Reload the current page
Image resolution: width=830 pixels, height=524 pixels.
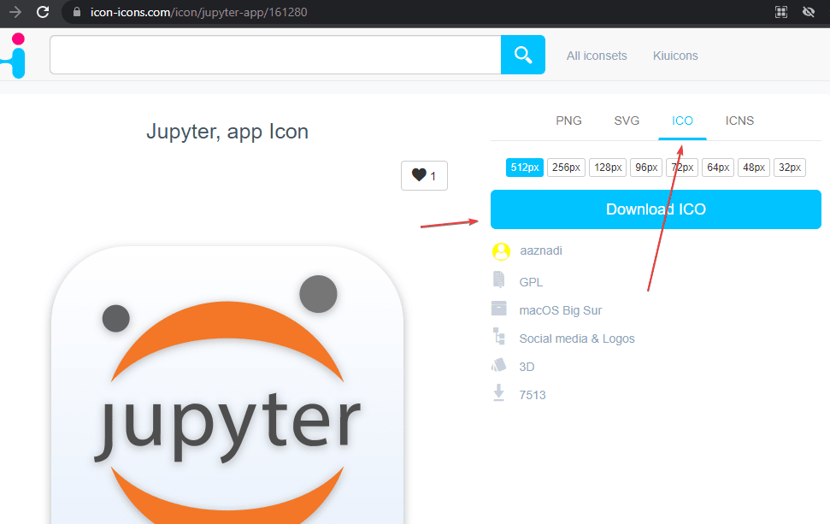41,12
